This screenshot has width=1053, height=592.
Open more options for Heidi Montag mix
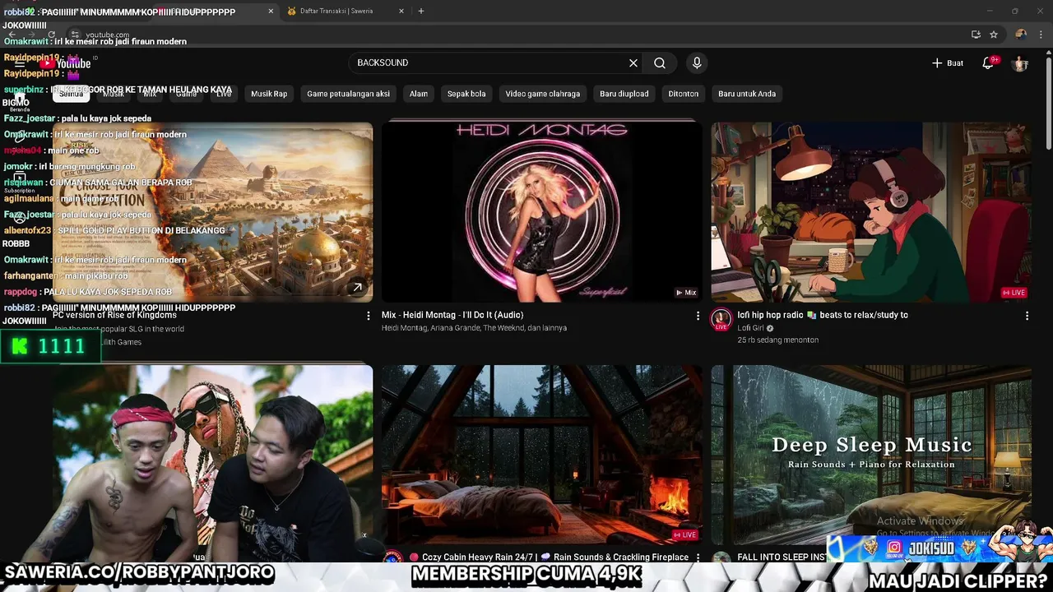tap(698, 316)
